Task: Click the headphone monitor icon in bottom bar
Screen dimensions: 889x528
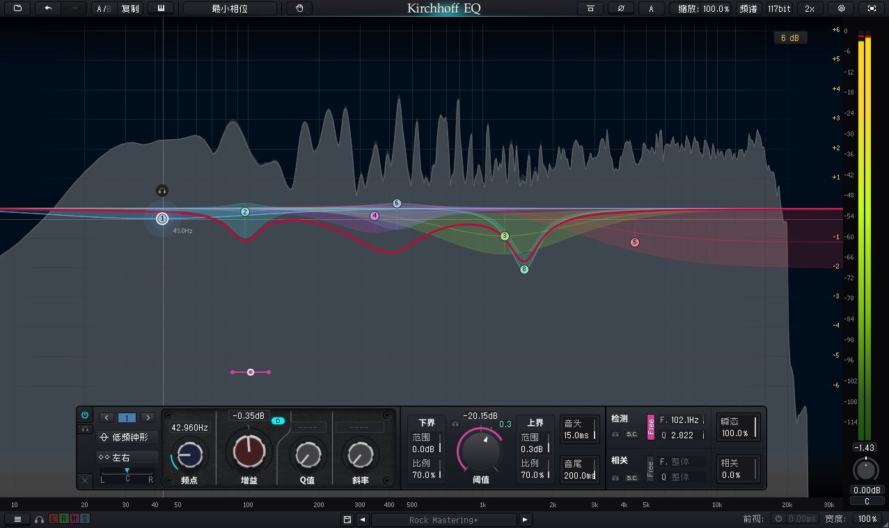Action: coord(40,519)
